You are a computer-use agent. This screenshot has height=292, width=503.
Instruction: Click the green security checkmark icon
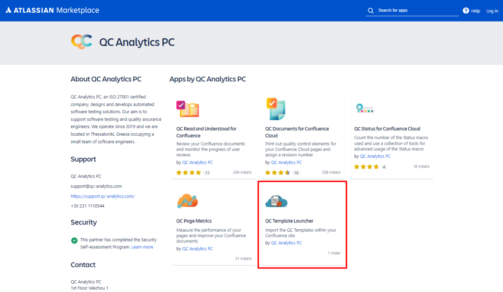(74, 240)
